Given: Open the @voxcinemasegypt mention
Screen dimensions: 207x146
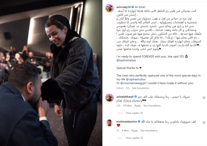Looking at the screenshot, I should 133,83.
